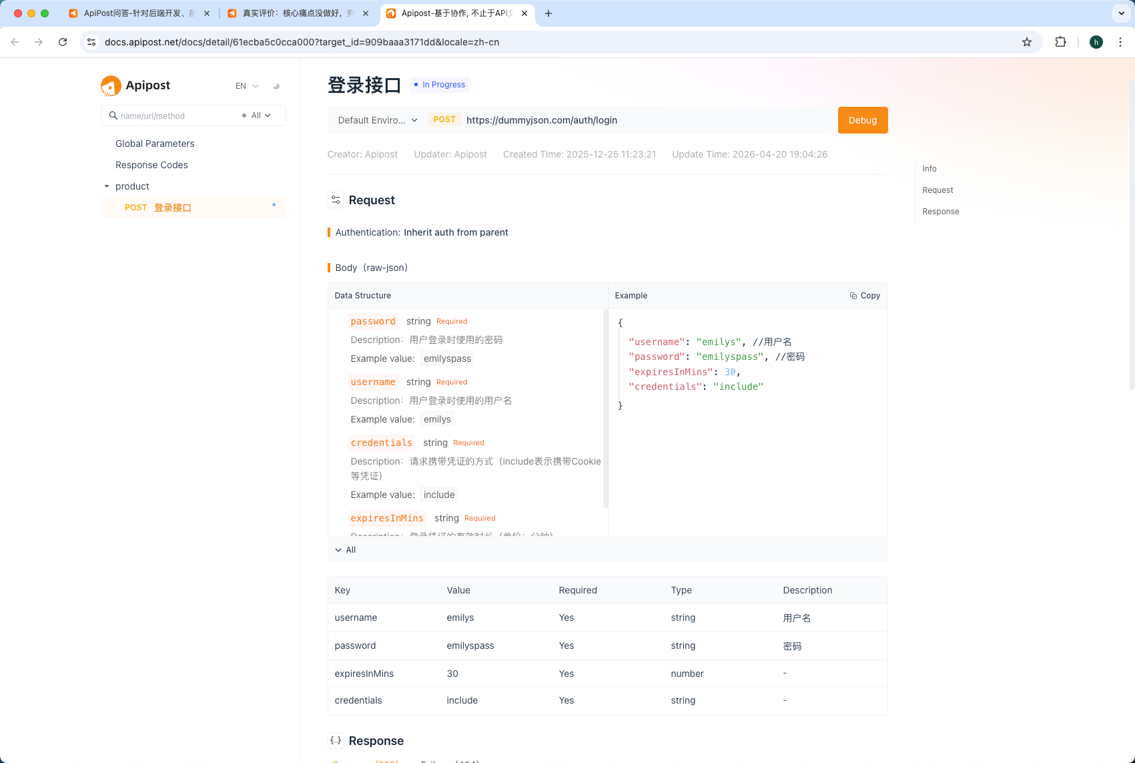Viewport: 1135px width, 763px height.
Task: Open the EN language dropdown
Action: click(247, 86)
